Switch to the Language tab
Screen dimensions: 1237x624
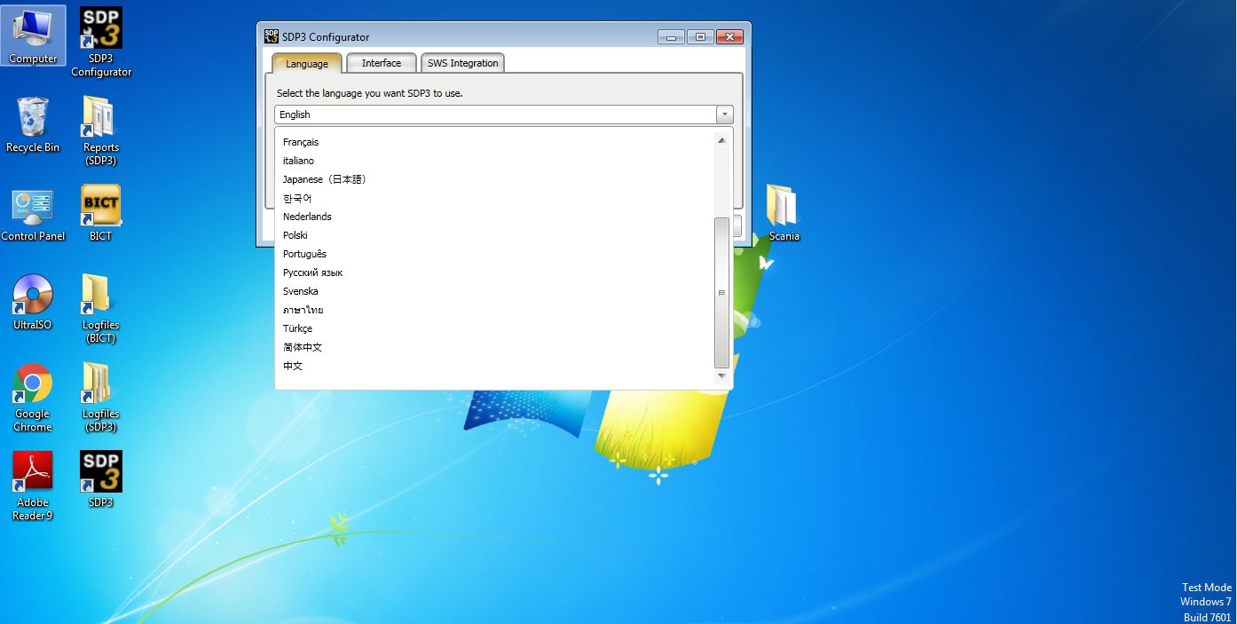[x=307, y=63]
